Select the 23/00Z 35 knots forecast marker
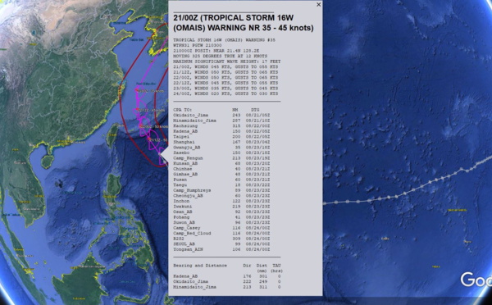Image resolution: width=492 pixels, height=305 pixels. [x=137, y=90]
